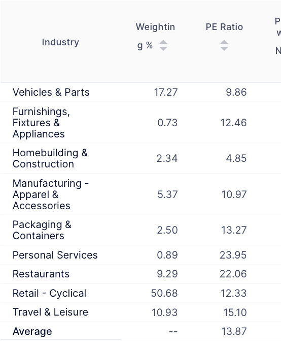Click Personal Services PE ratio 23.95
Image resolution: width=281 pixels, height=341 pixels.
233,255
